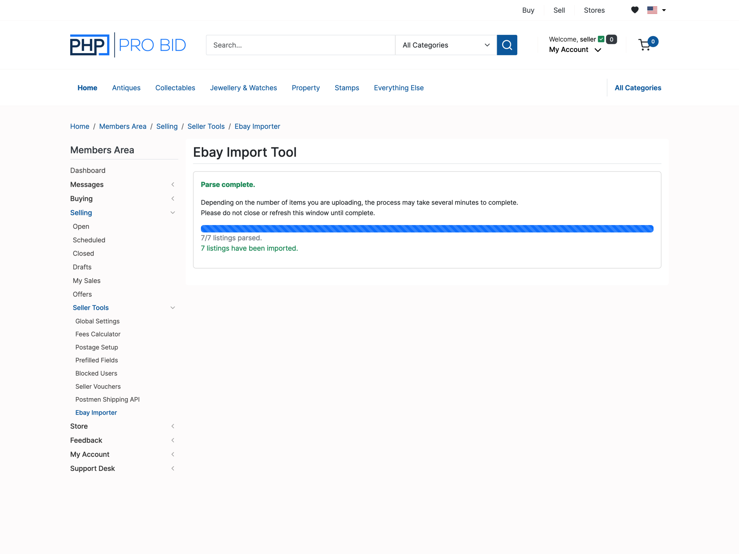Open Fees Calculator in sidebar
Image resolution: width=739 pixels, height=554 pixels.
(98, 334)
